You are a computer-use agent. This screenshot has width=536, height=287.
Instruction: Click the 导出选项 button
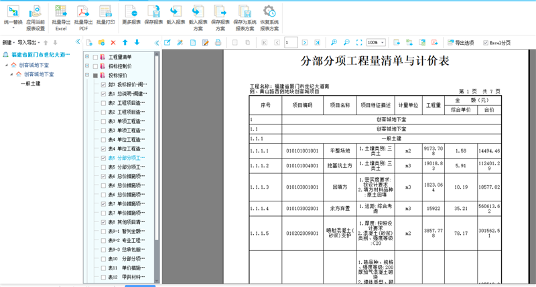click(461, 43)
